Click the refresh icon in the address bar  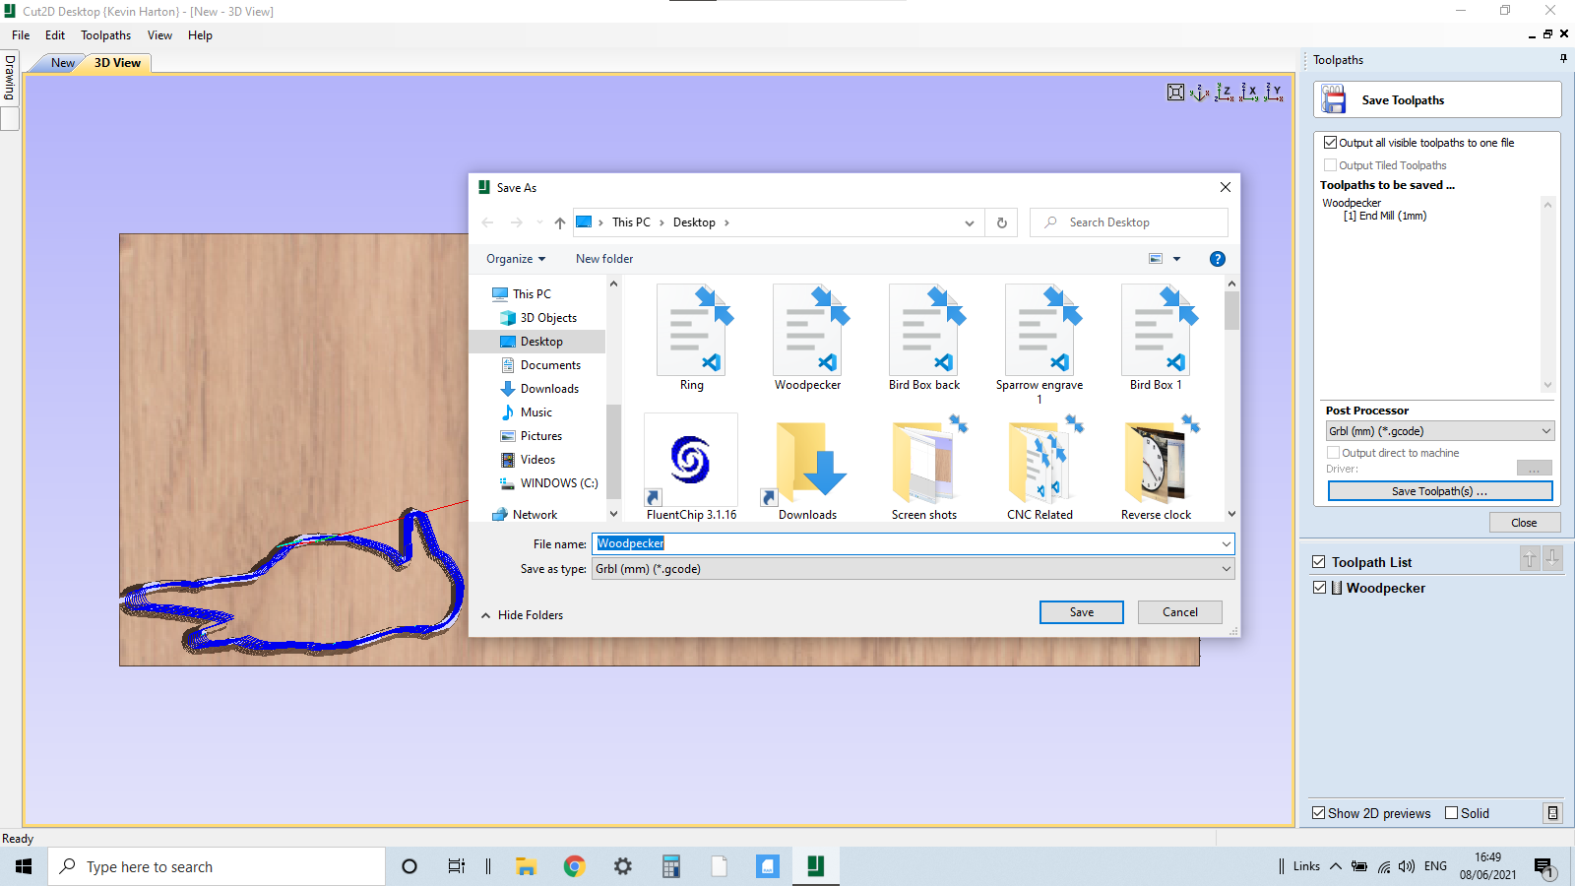coord(1001,222)
